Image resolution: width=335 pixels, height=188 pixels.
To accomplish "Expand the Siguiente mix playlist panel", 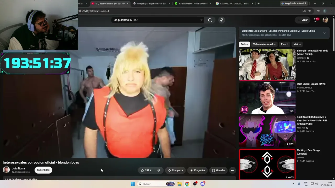I will click(x=325, y=33).
